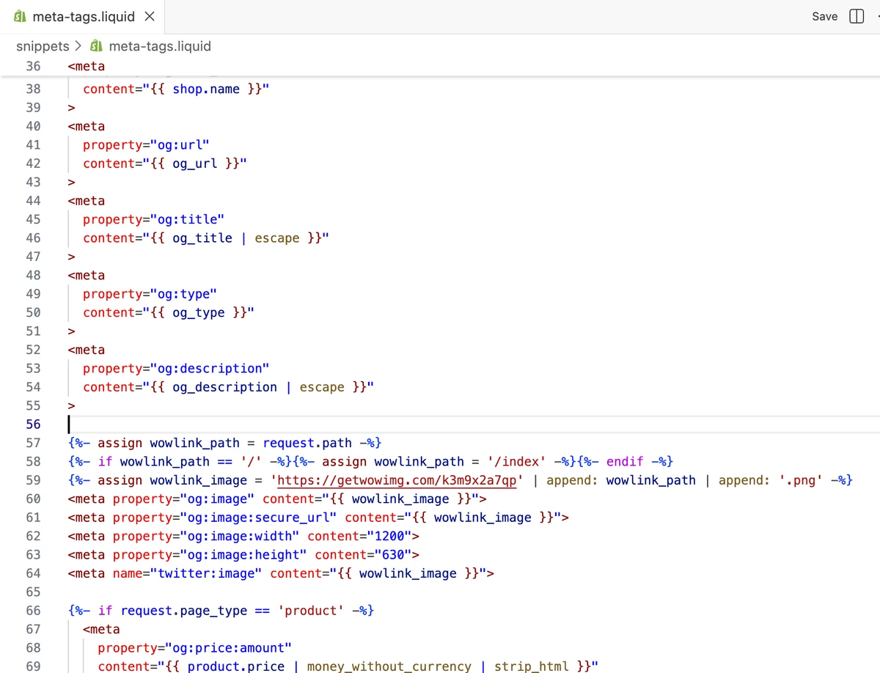The width and height of the screenshot is (880, 673).
Task: Click line number 65 in the gutter
Action: click(33, 592)
